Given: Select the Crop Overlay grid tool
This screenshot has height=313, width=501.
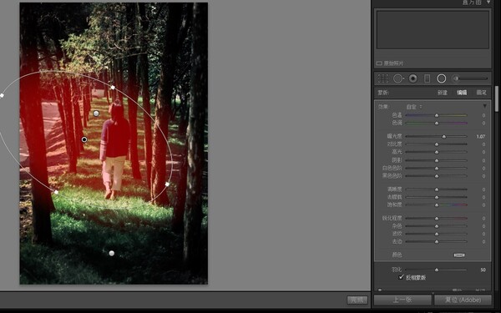Looking at the screenshot, I should [x=382, y=78].
